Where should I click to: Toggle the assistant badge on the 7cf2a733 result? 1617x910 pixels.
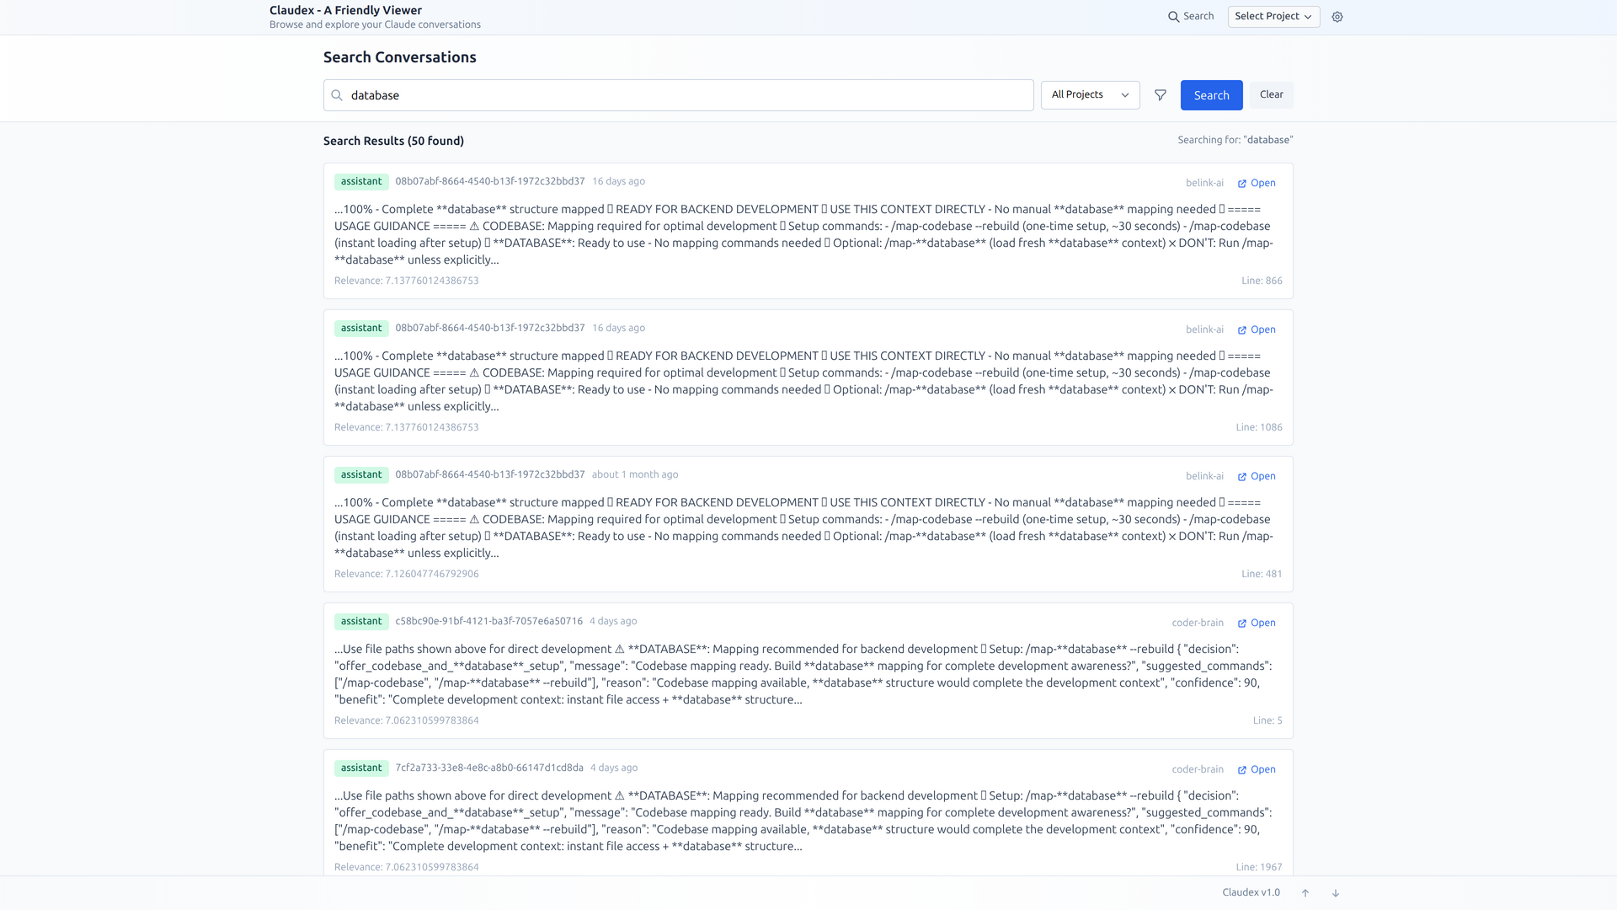(360, 768)
